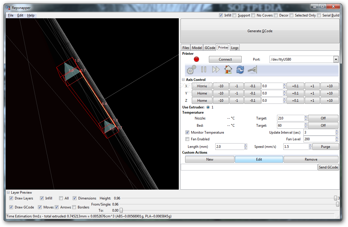Click the blue refresh arrows reset icon
This screenshot has height=227, width=348.
pos(240,70)
